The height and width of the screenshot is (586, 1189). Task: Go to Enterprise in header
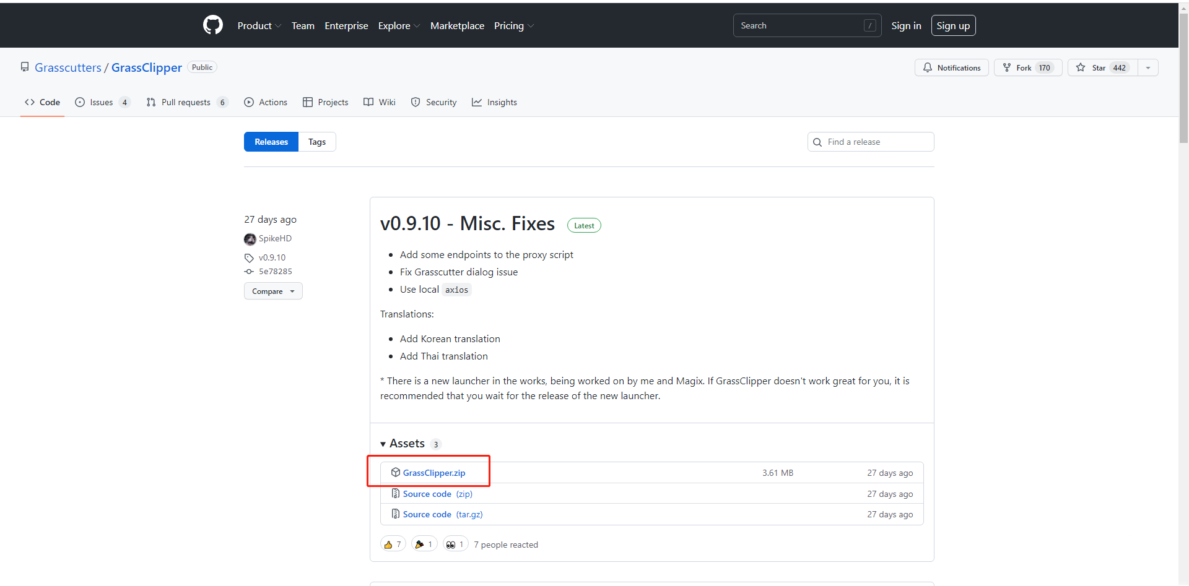[x=346, y=25]
